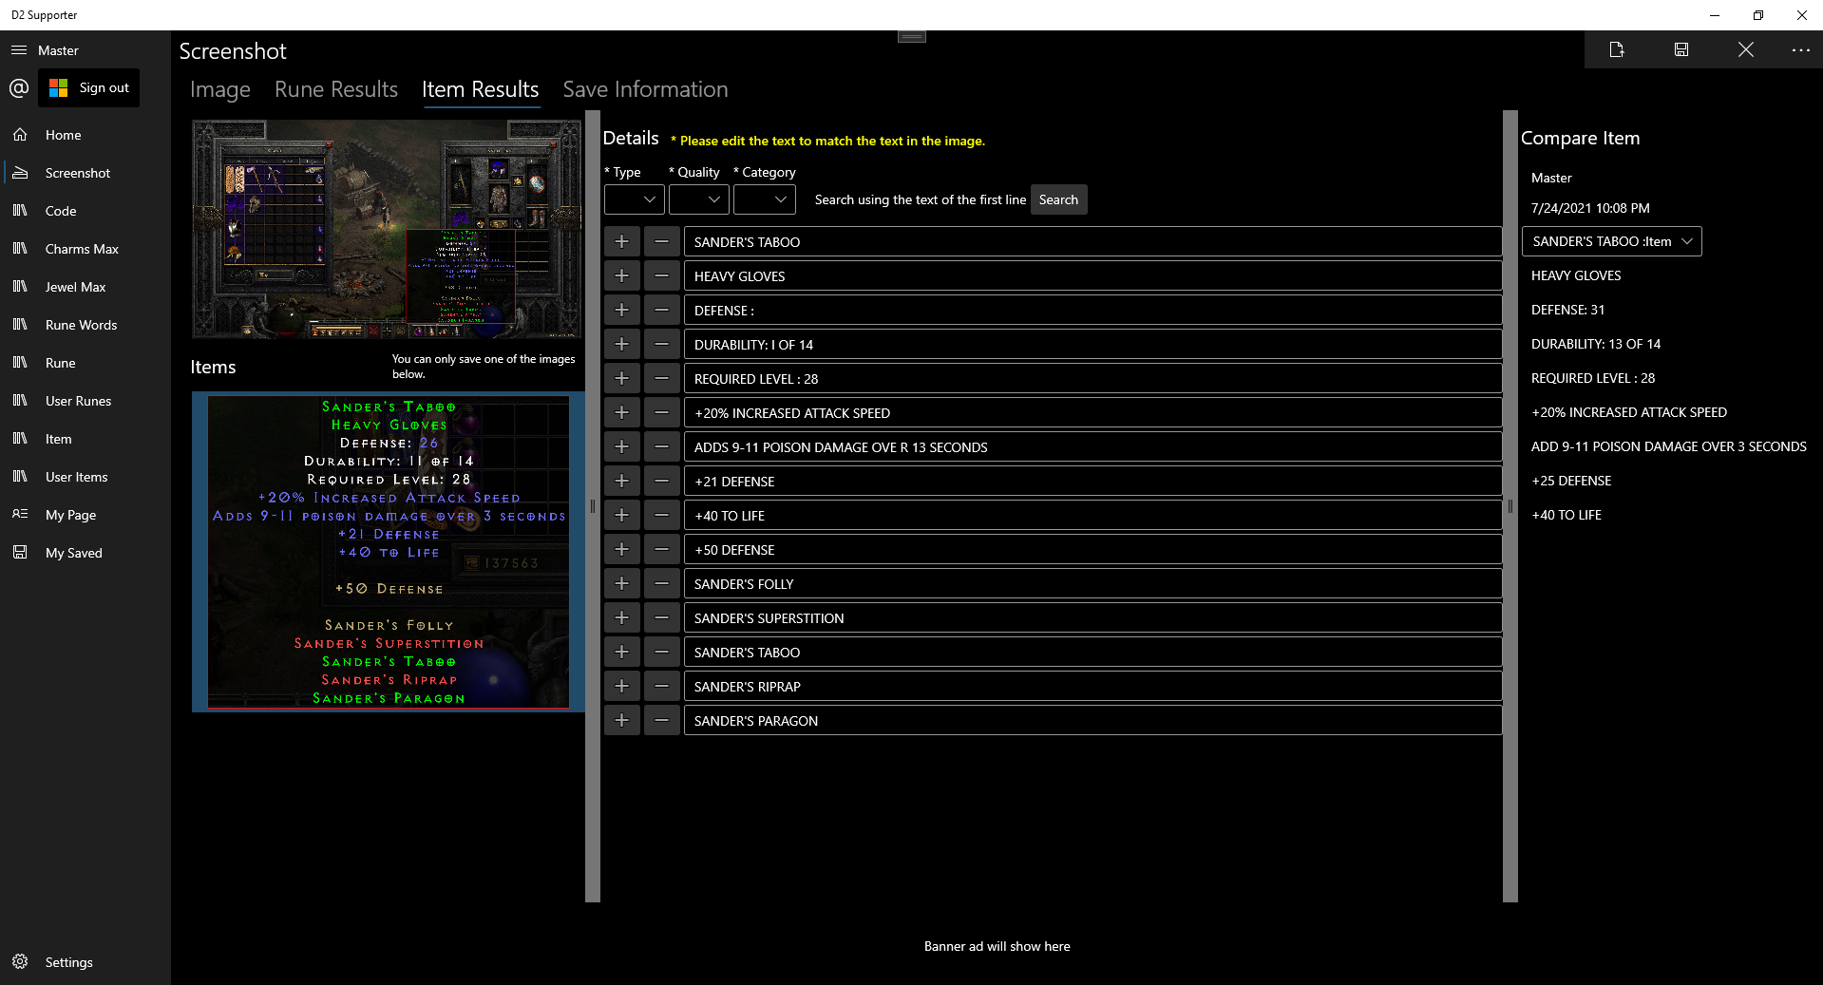Open the Category dropdown

[764, 199]
